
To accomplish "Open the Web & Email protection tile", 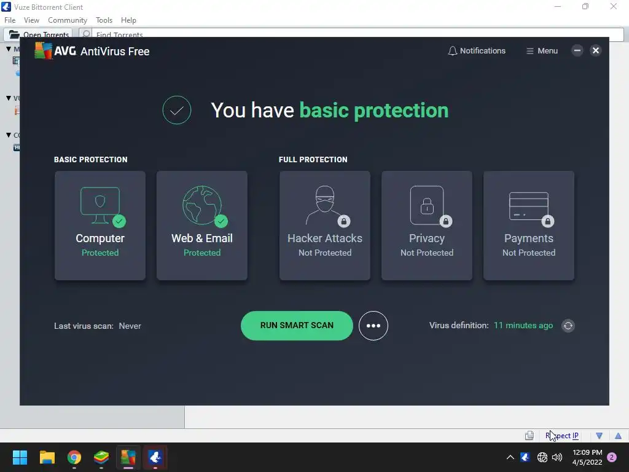I will click(x=201, y=226).
